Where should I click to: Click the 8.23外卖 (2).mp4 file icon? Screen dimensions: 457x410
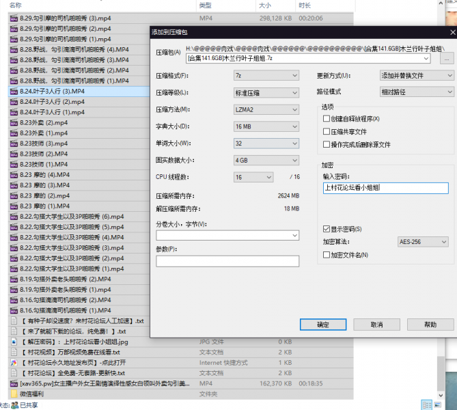[x=14, y=122]
